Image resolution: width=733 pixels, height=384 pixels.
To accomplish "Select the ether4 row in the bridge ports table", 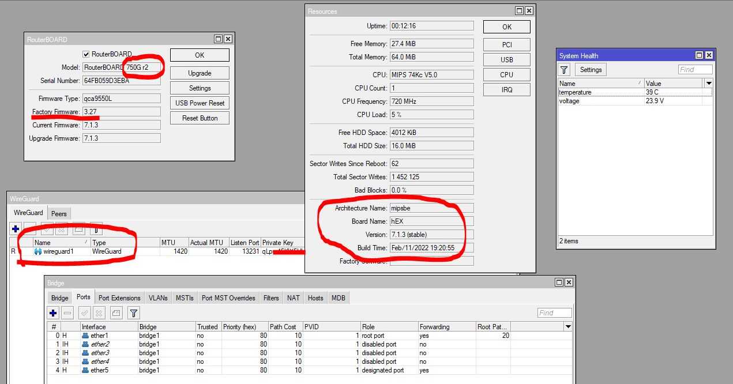I will [309, 362].
